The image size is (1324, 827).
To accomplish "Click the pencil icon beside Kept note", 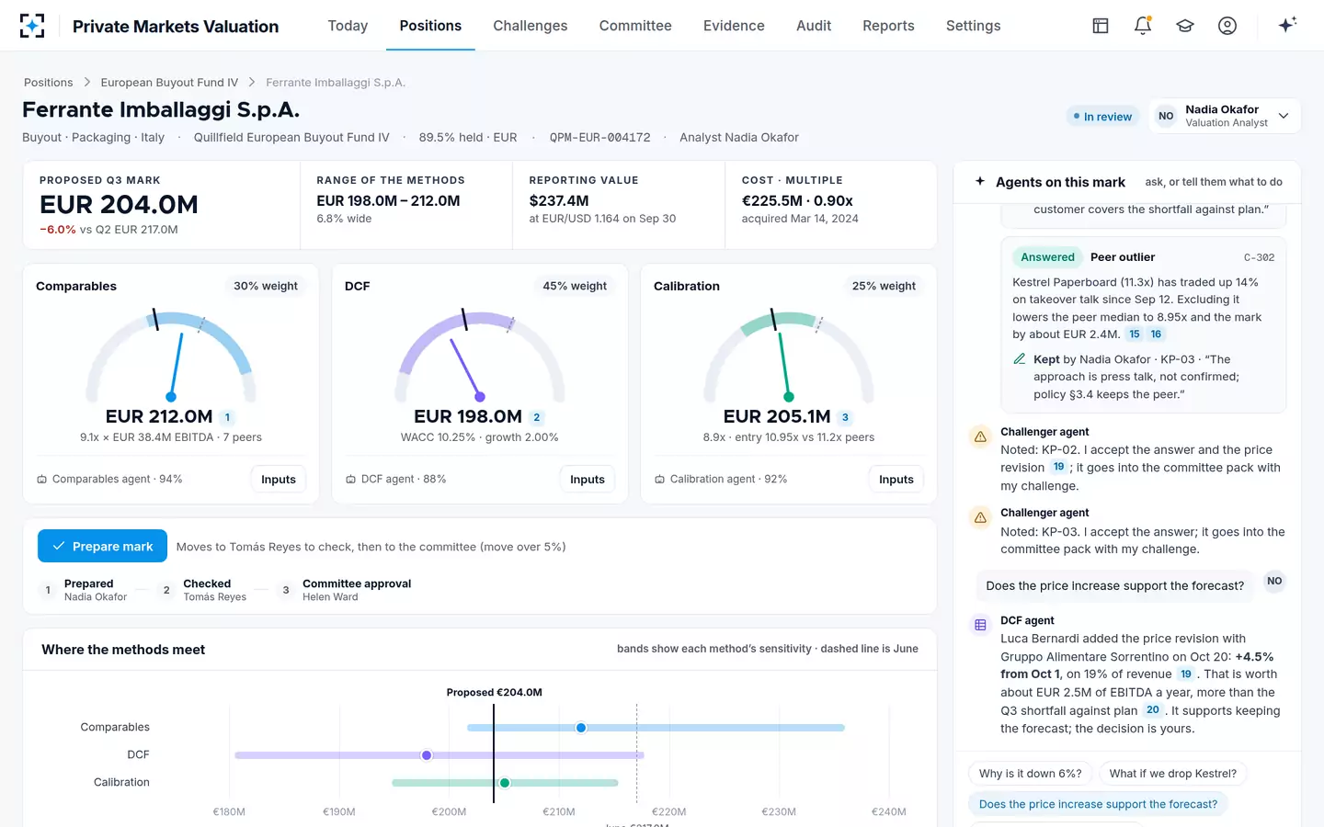I will [1020, 359].
